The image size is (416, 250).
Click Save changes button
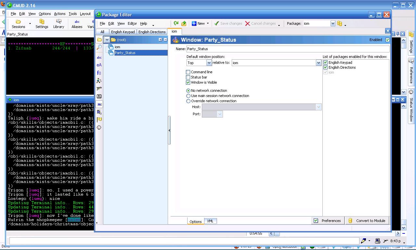point(228,23)
